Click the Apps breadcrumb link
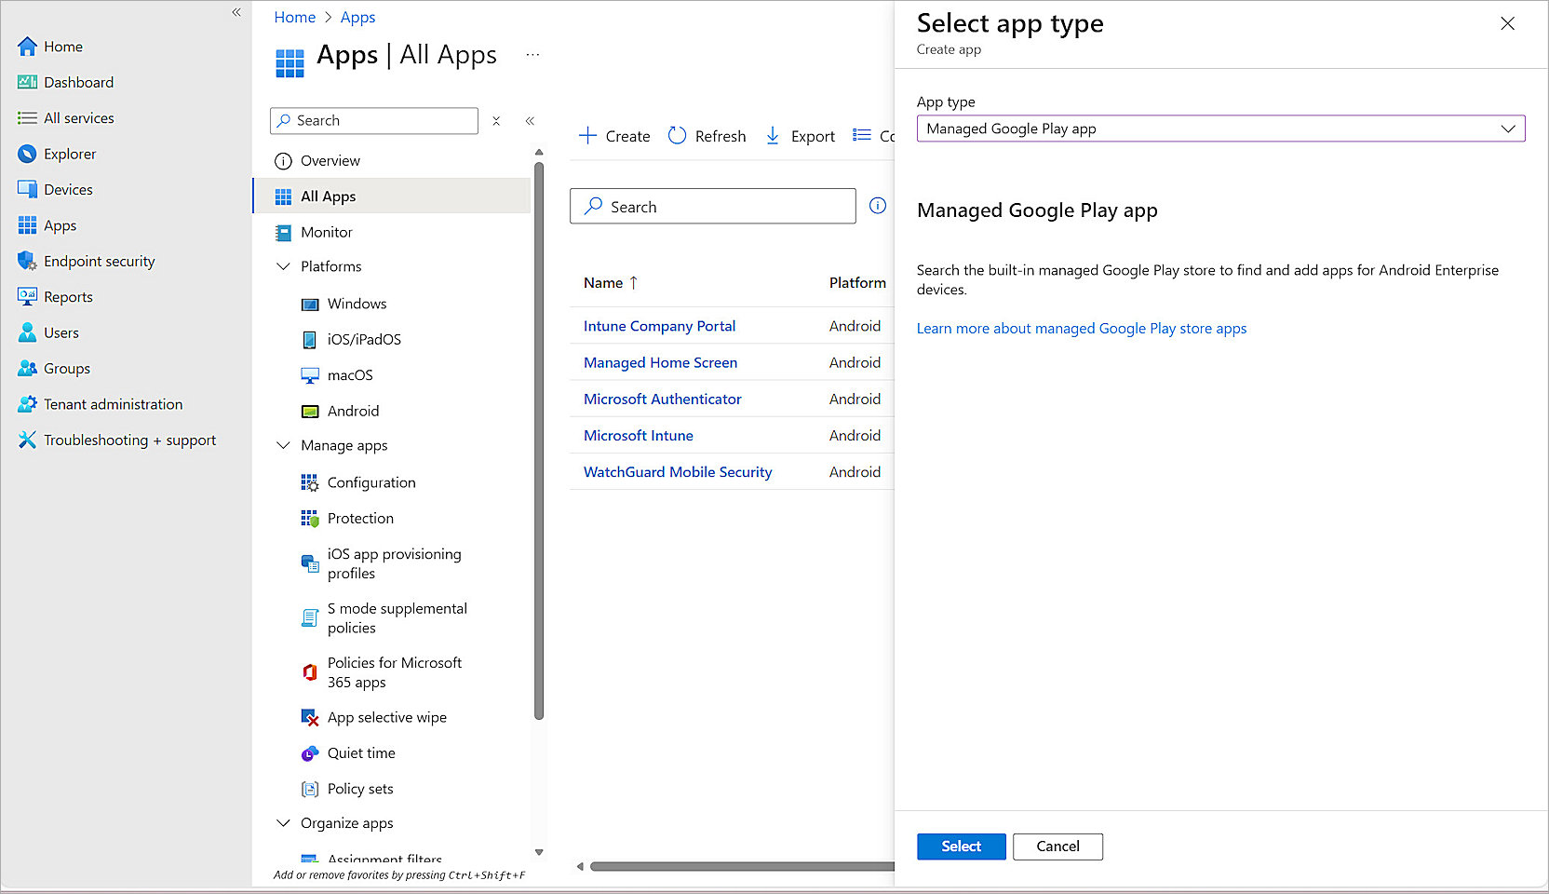This screenshot has width=1549, height=894. click(357, 17)
